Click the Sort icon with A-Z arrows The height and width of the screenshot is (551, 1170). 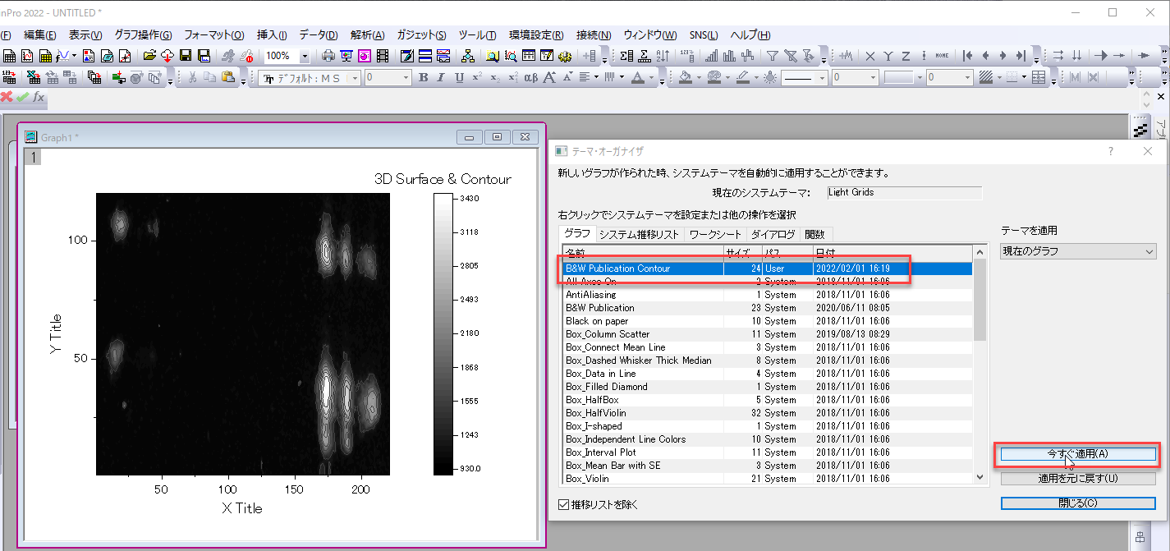[663, 56]
